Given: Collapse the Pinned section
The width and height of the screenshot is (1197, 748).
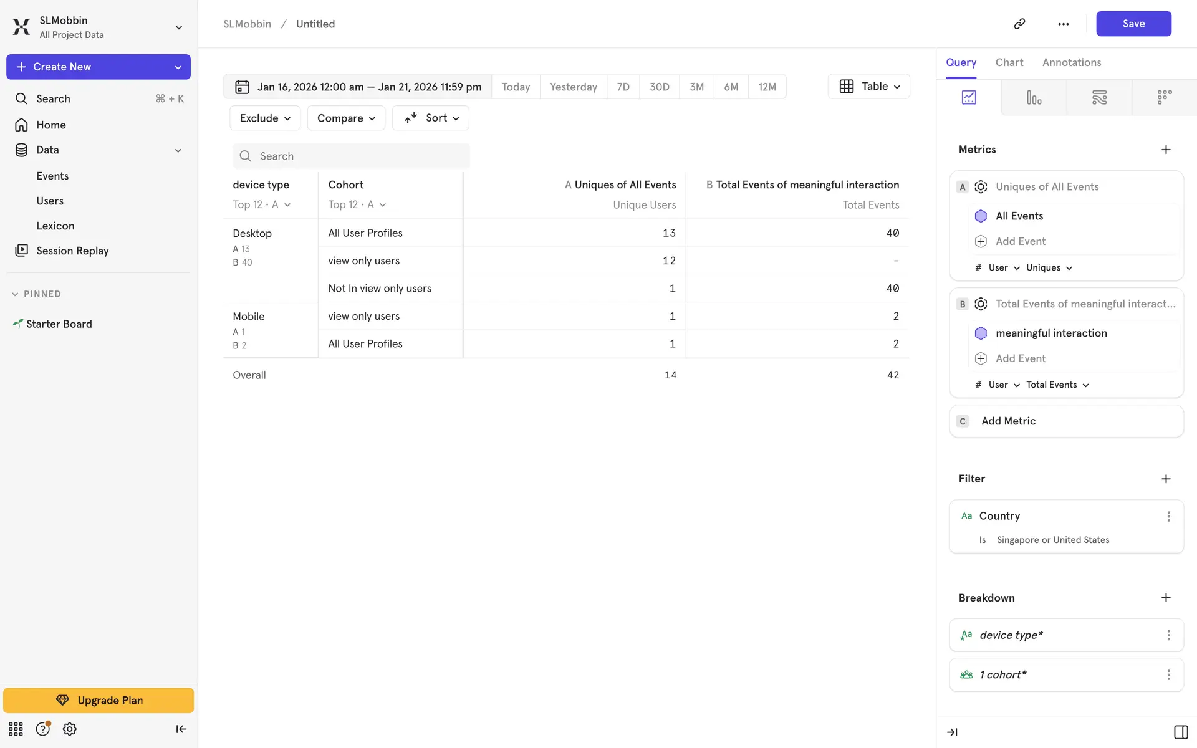Looking at the screenshot, I should pos(15,294).
